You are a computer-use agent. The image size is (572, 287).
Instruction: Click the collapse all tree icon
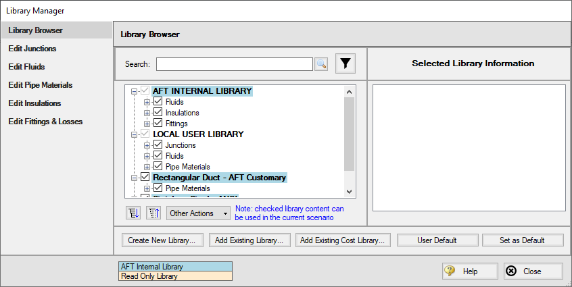tap(153, 213)
